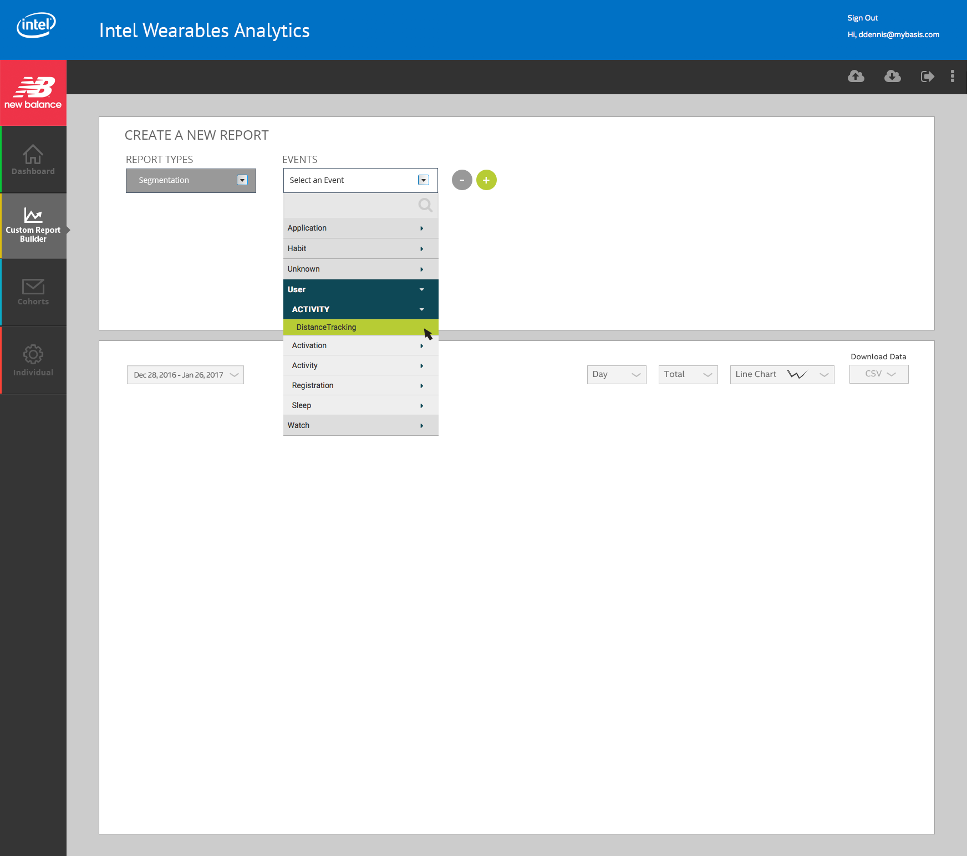This screenshot has height=856, width=967.
Task: Open the vertical dots more menu
Action: [953, 77]
